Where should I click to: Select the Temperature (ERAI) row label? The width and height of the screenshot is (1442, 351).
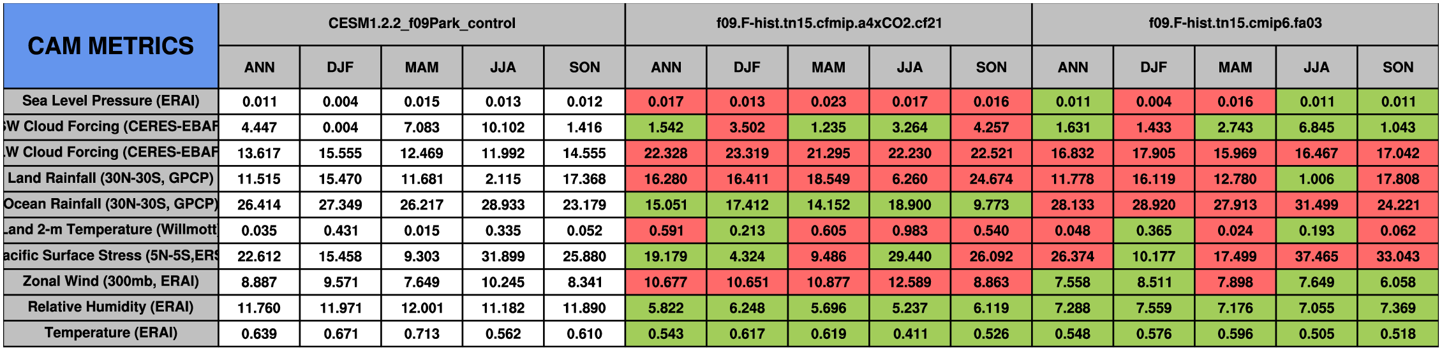(110, 333)
